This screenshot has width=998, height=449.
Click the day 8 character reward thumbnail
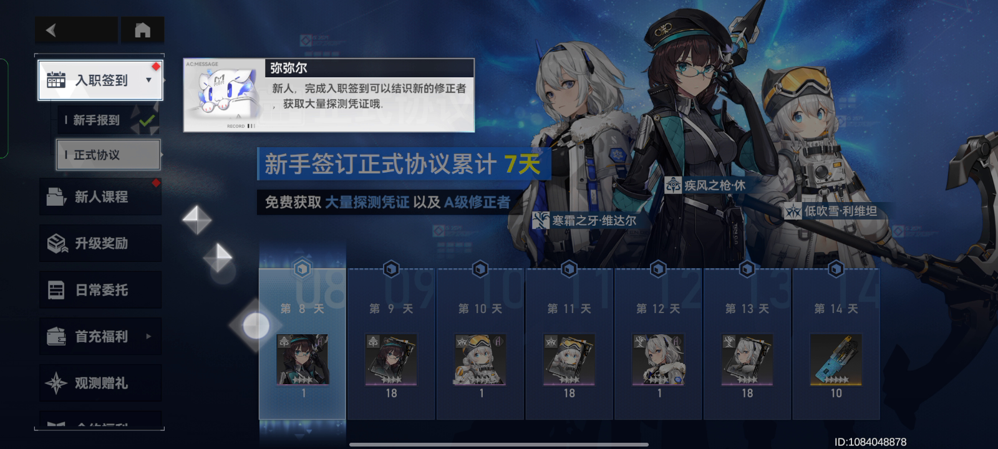click(303, 360)
